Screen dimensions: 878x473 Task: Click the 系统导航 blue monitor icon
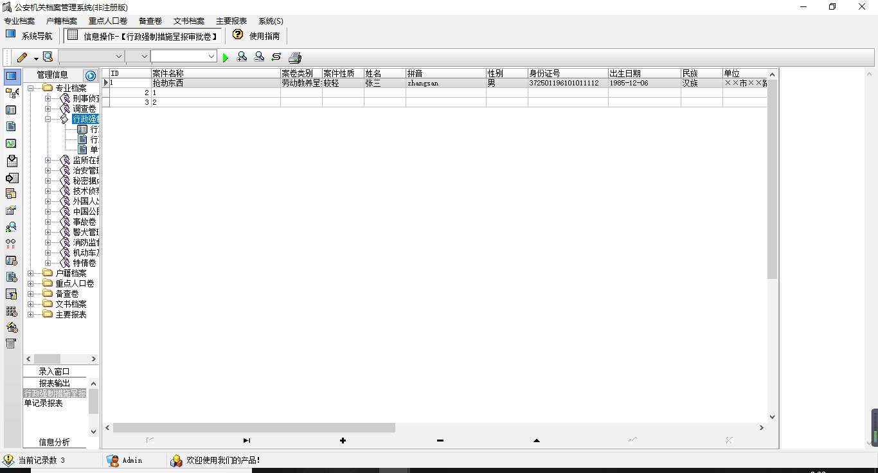10,34
